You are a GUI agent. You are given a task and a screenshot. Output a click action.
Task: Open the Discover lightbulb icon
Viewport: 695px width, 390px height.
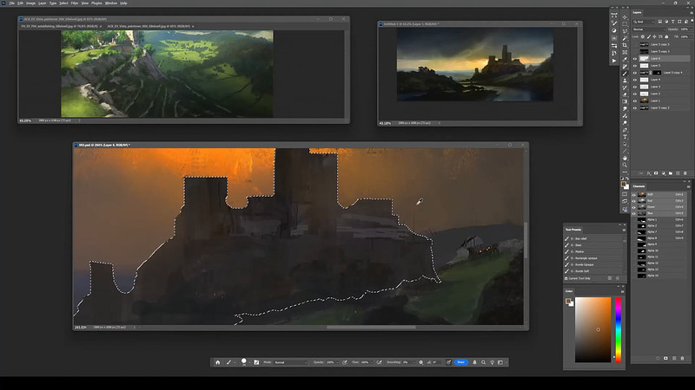[x=492, y=362]
